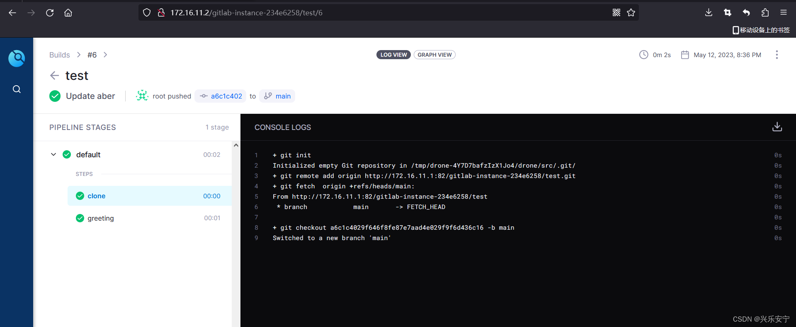Open the browser home page
The height and width of the screenshot is (327, 796).
click(68, 13)
